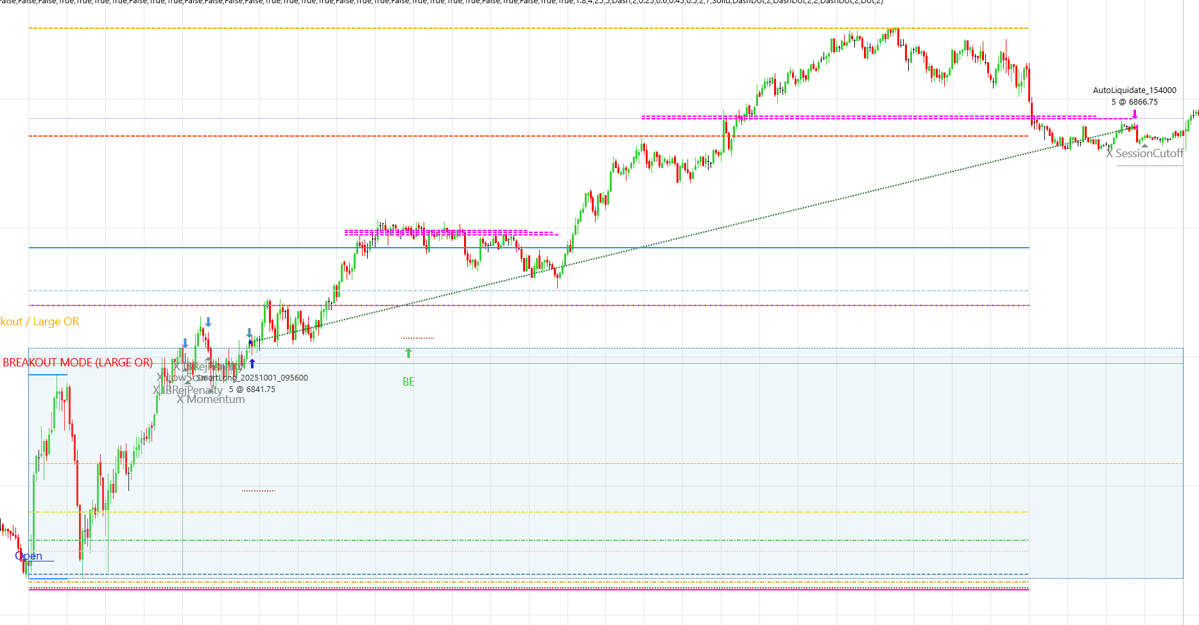
Task: Select the blue right-pointing entry triangle marker
Action: pos(250,342)
